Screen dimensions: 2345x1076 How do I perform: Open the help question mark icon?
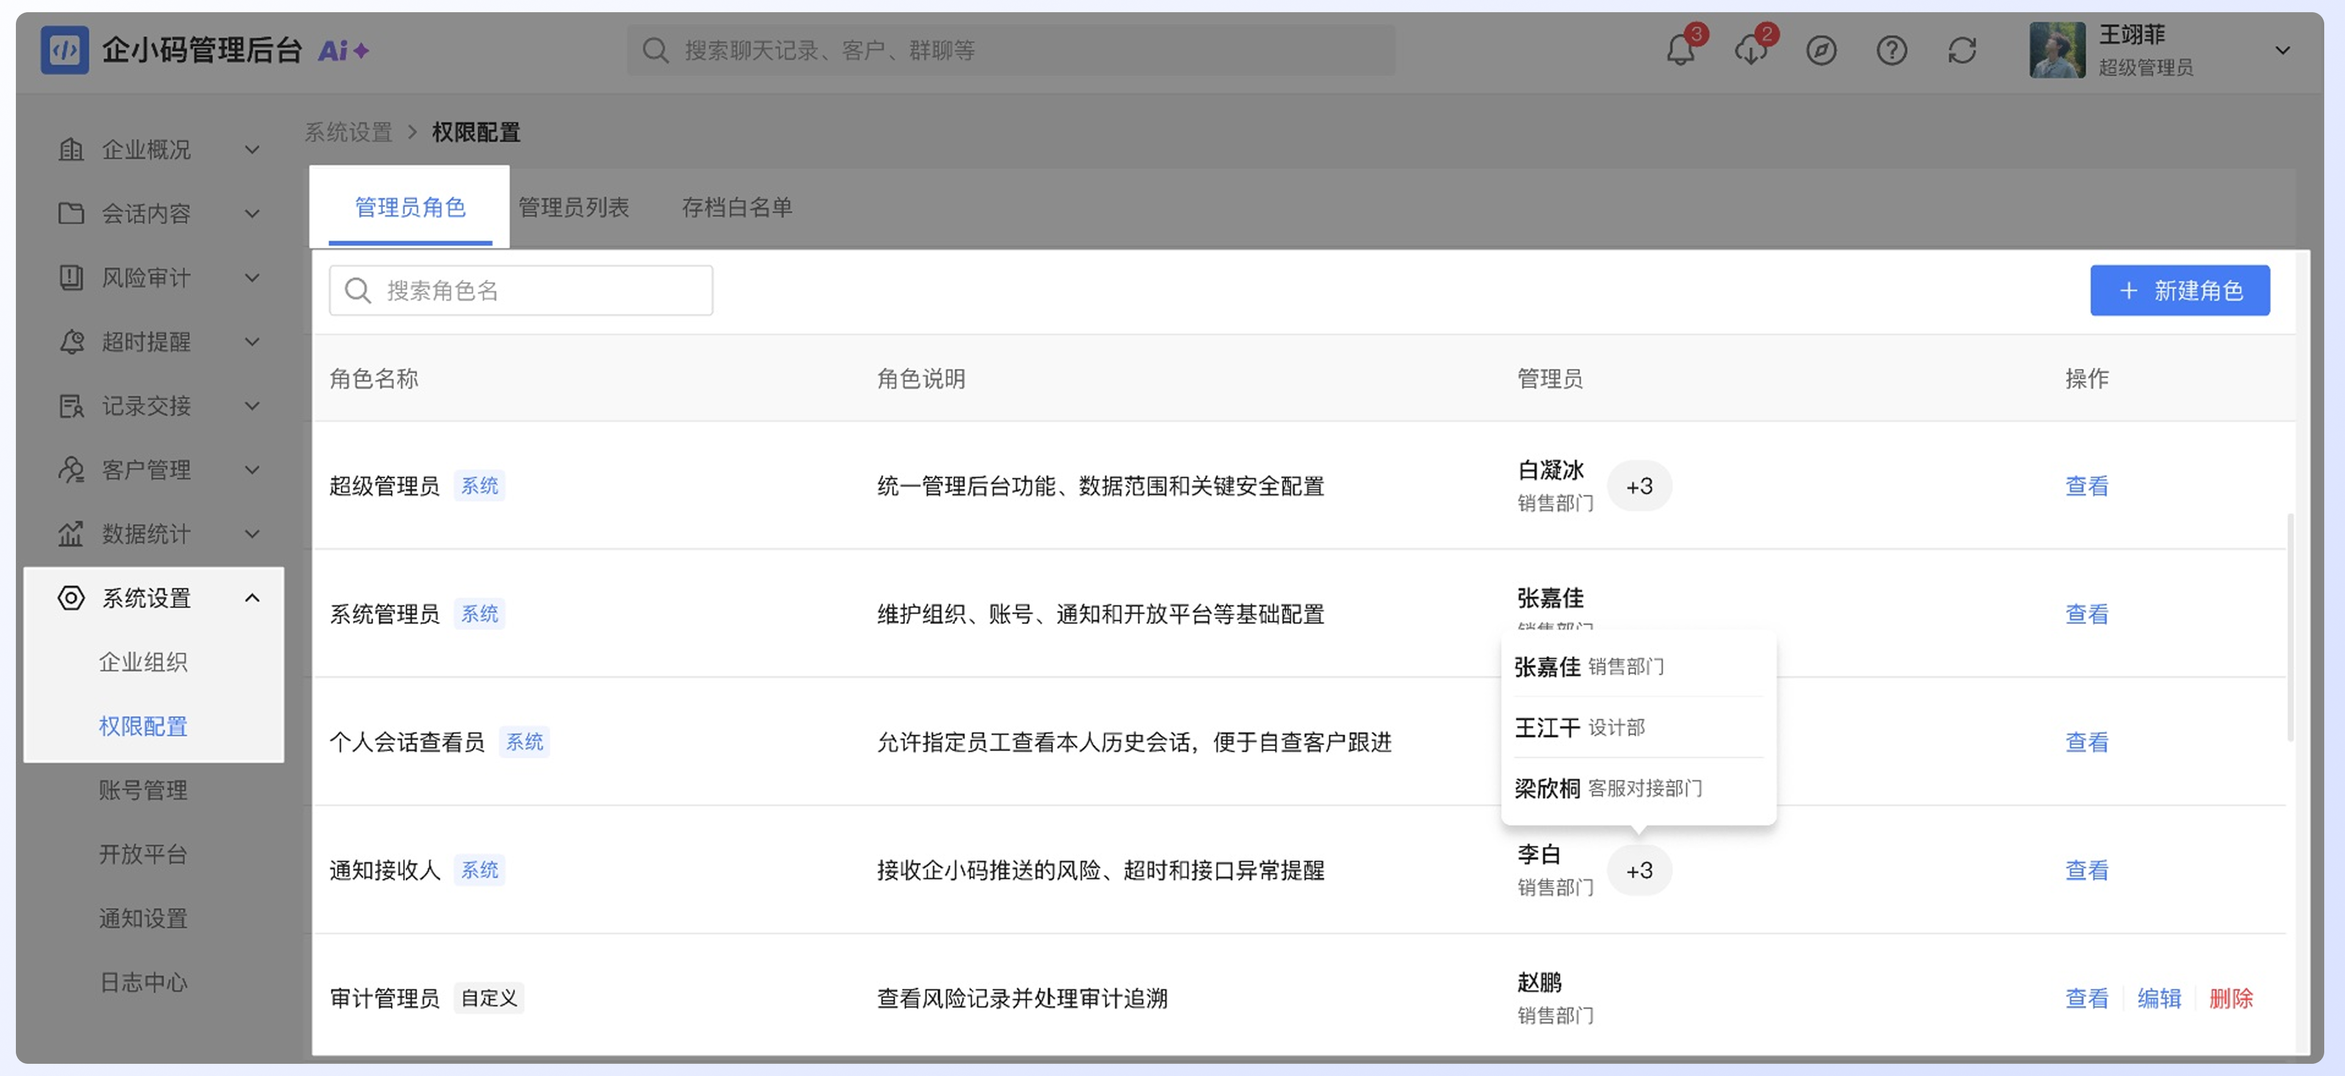click(1892, 50)
